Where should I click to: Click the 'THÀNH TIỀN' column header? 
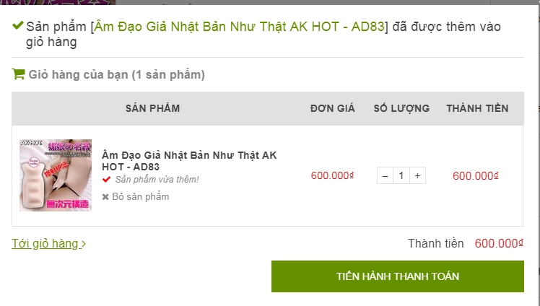[x=477, y=108]
